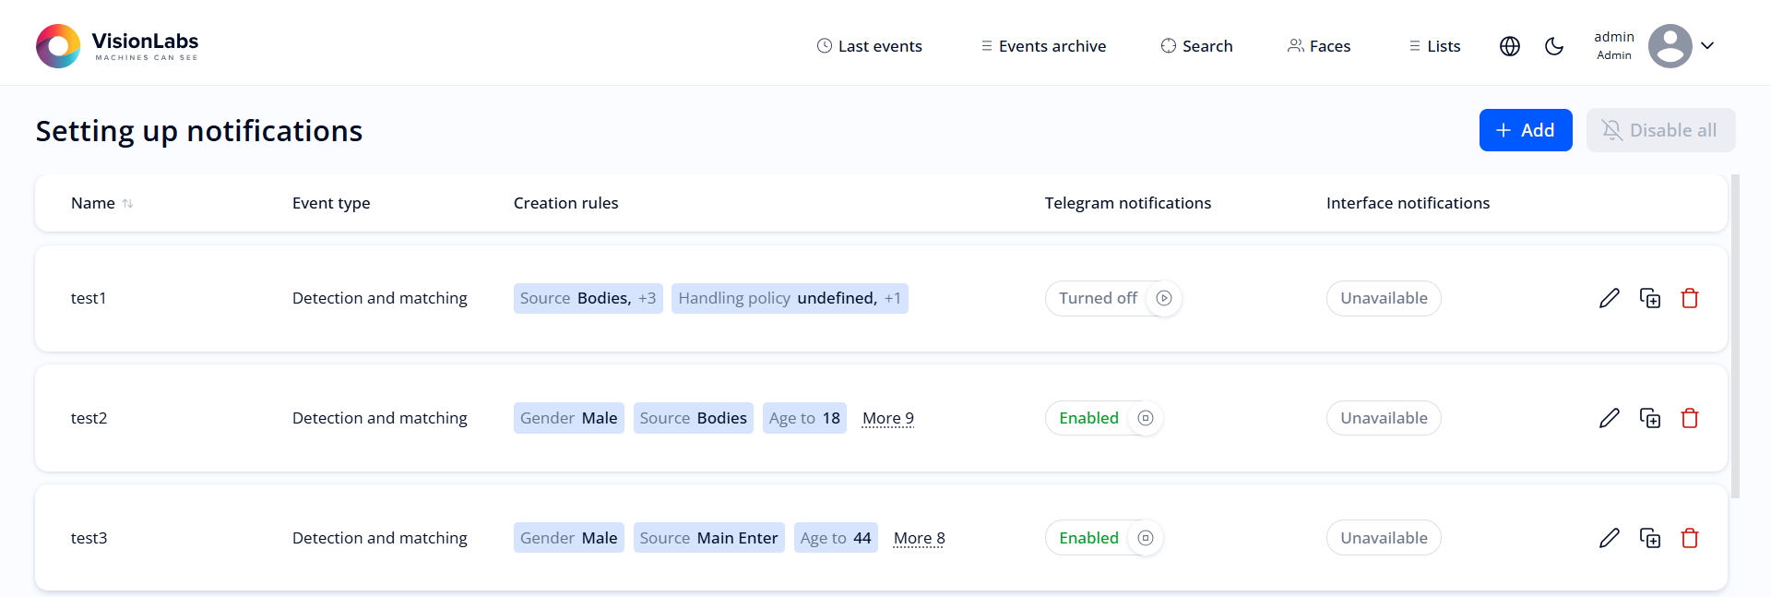Screen dimensions: 1771x597
Task: Start Telegram notifications for test1 with play control
Action: [x=1163, y=298]
